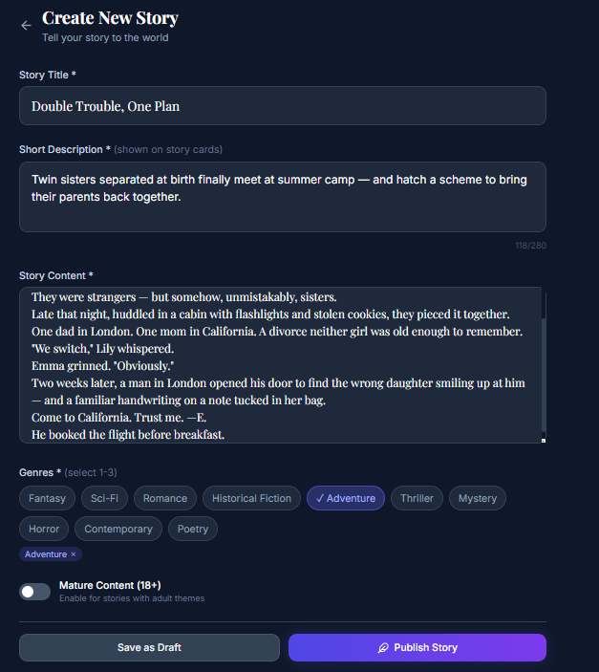Choose the Horror genre chip
Screen dimensions: 599x672
tap(44, 529)
